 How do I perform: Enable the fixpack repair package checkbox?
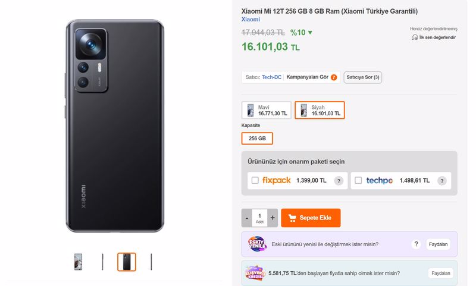coord(255,180)
